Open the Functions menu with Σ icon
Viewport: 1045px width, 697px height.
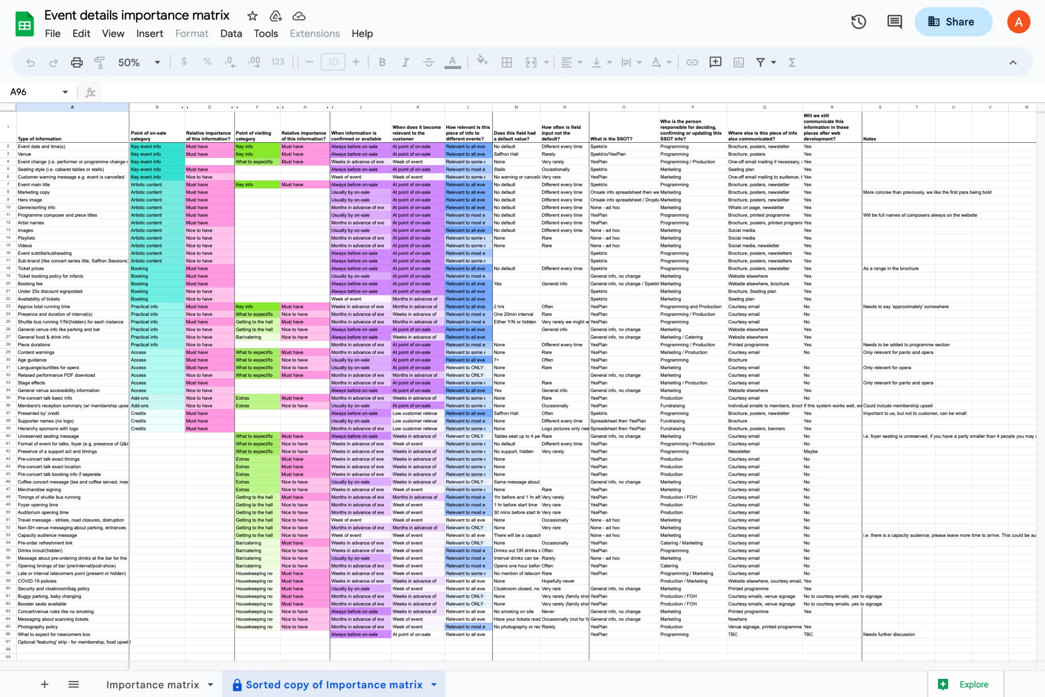(x=792, y=62)
